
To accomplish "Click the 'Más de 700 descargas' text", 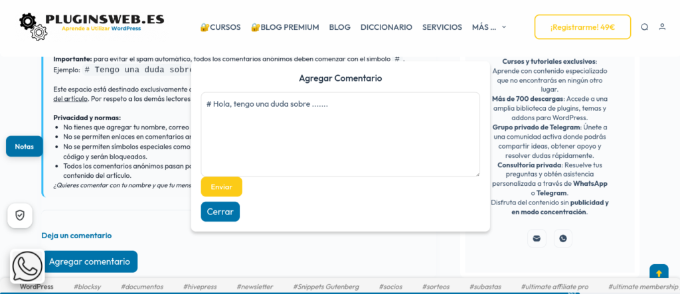I will [x=528, y=98].
